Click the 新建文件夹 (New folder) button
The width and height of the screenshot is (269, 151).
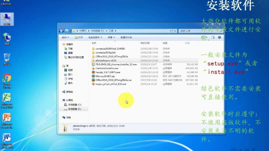pos(126,37)
